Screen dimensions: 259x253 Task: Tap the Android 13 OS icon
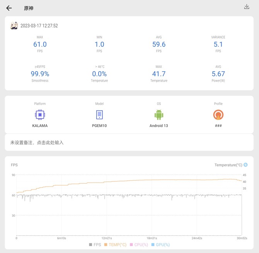tap(158, 115)
